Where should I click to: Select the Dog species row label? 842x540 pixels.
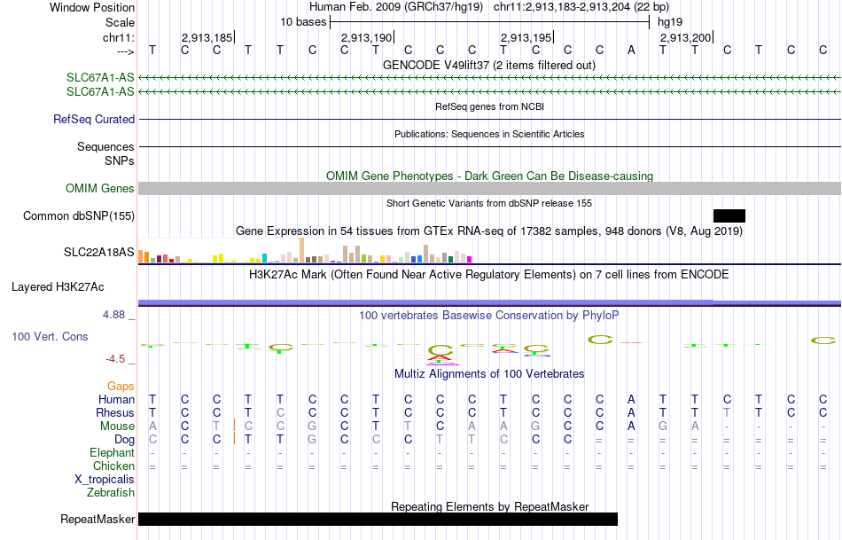click(124, 440)
